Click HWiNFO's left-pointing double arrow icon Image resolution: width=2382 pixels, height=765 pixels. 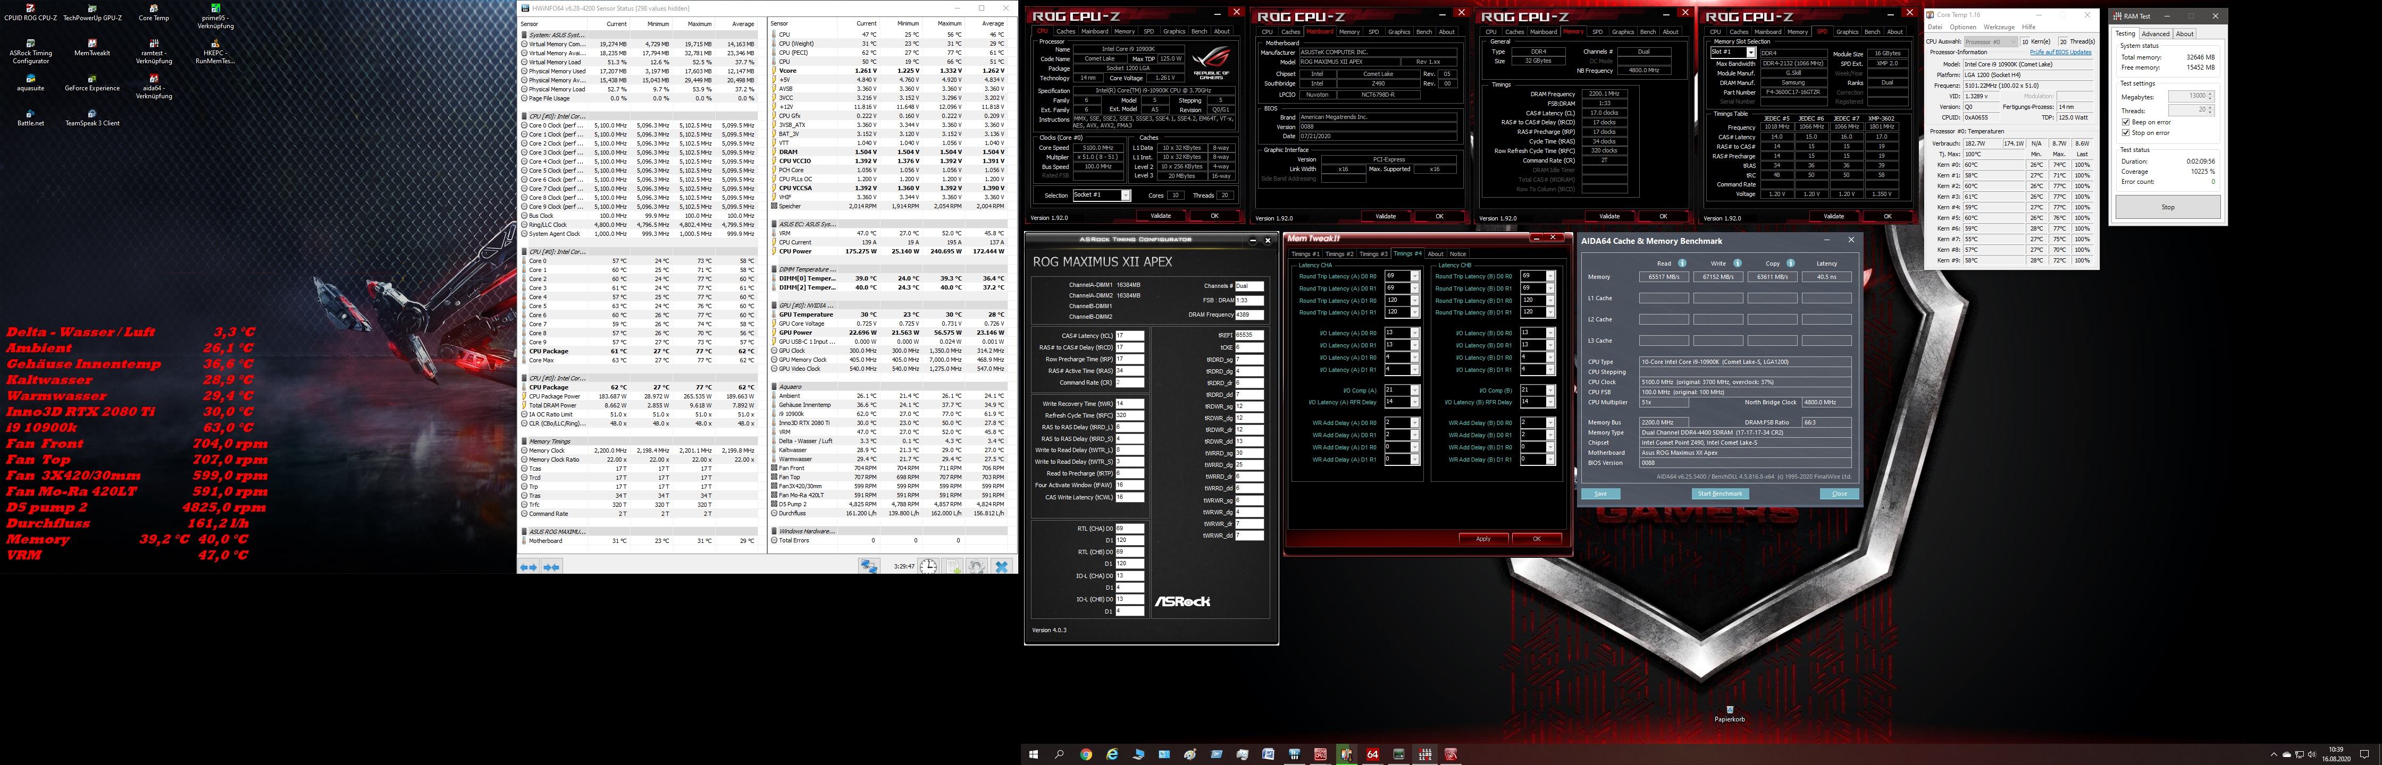pos(529,566)
